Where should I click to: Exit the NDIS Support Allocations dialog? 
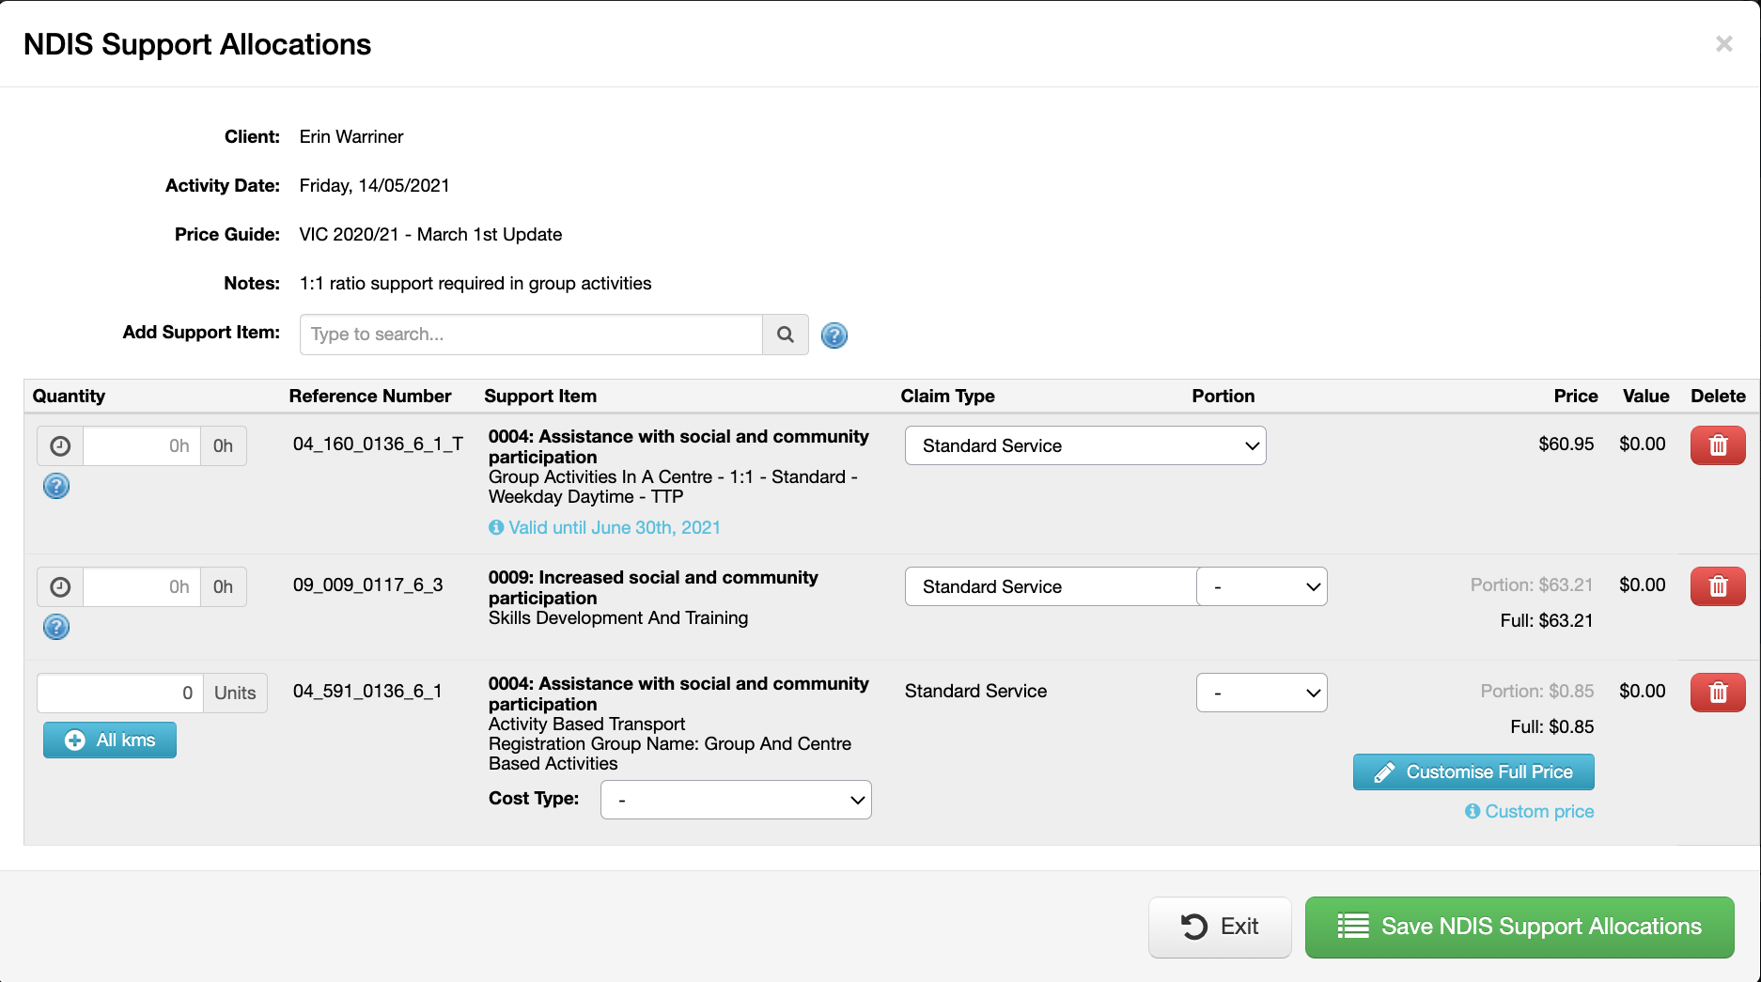coord(1220,927)
